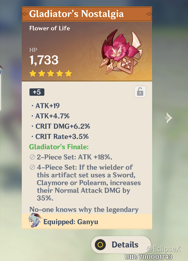Click the Equipped: Ganyu bar
Viewport: 188px width, 261px height.
(x=87, y=221)
